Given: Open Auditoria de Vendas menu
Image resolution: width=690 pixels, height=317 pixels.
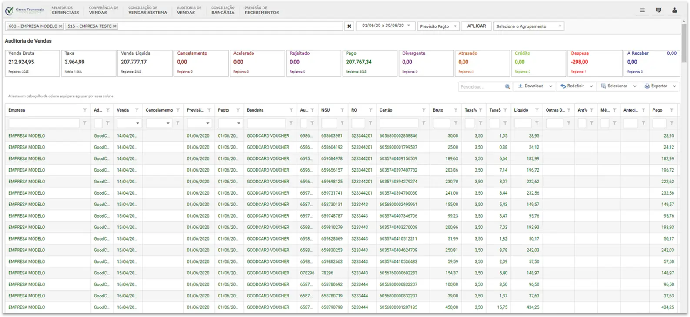Looking at the screenshot, I should tap(189, 10).
